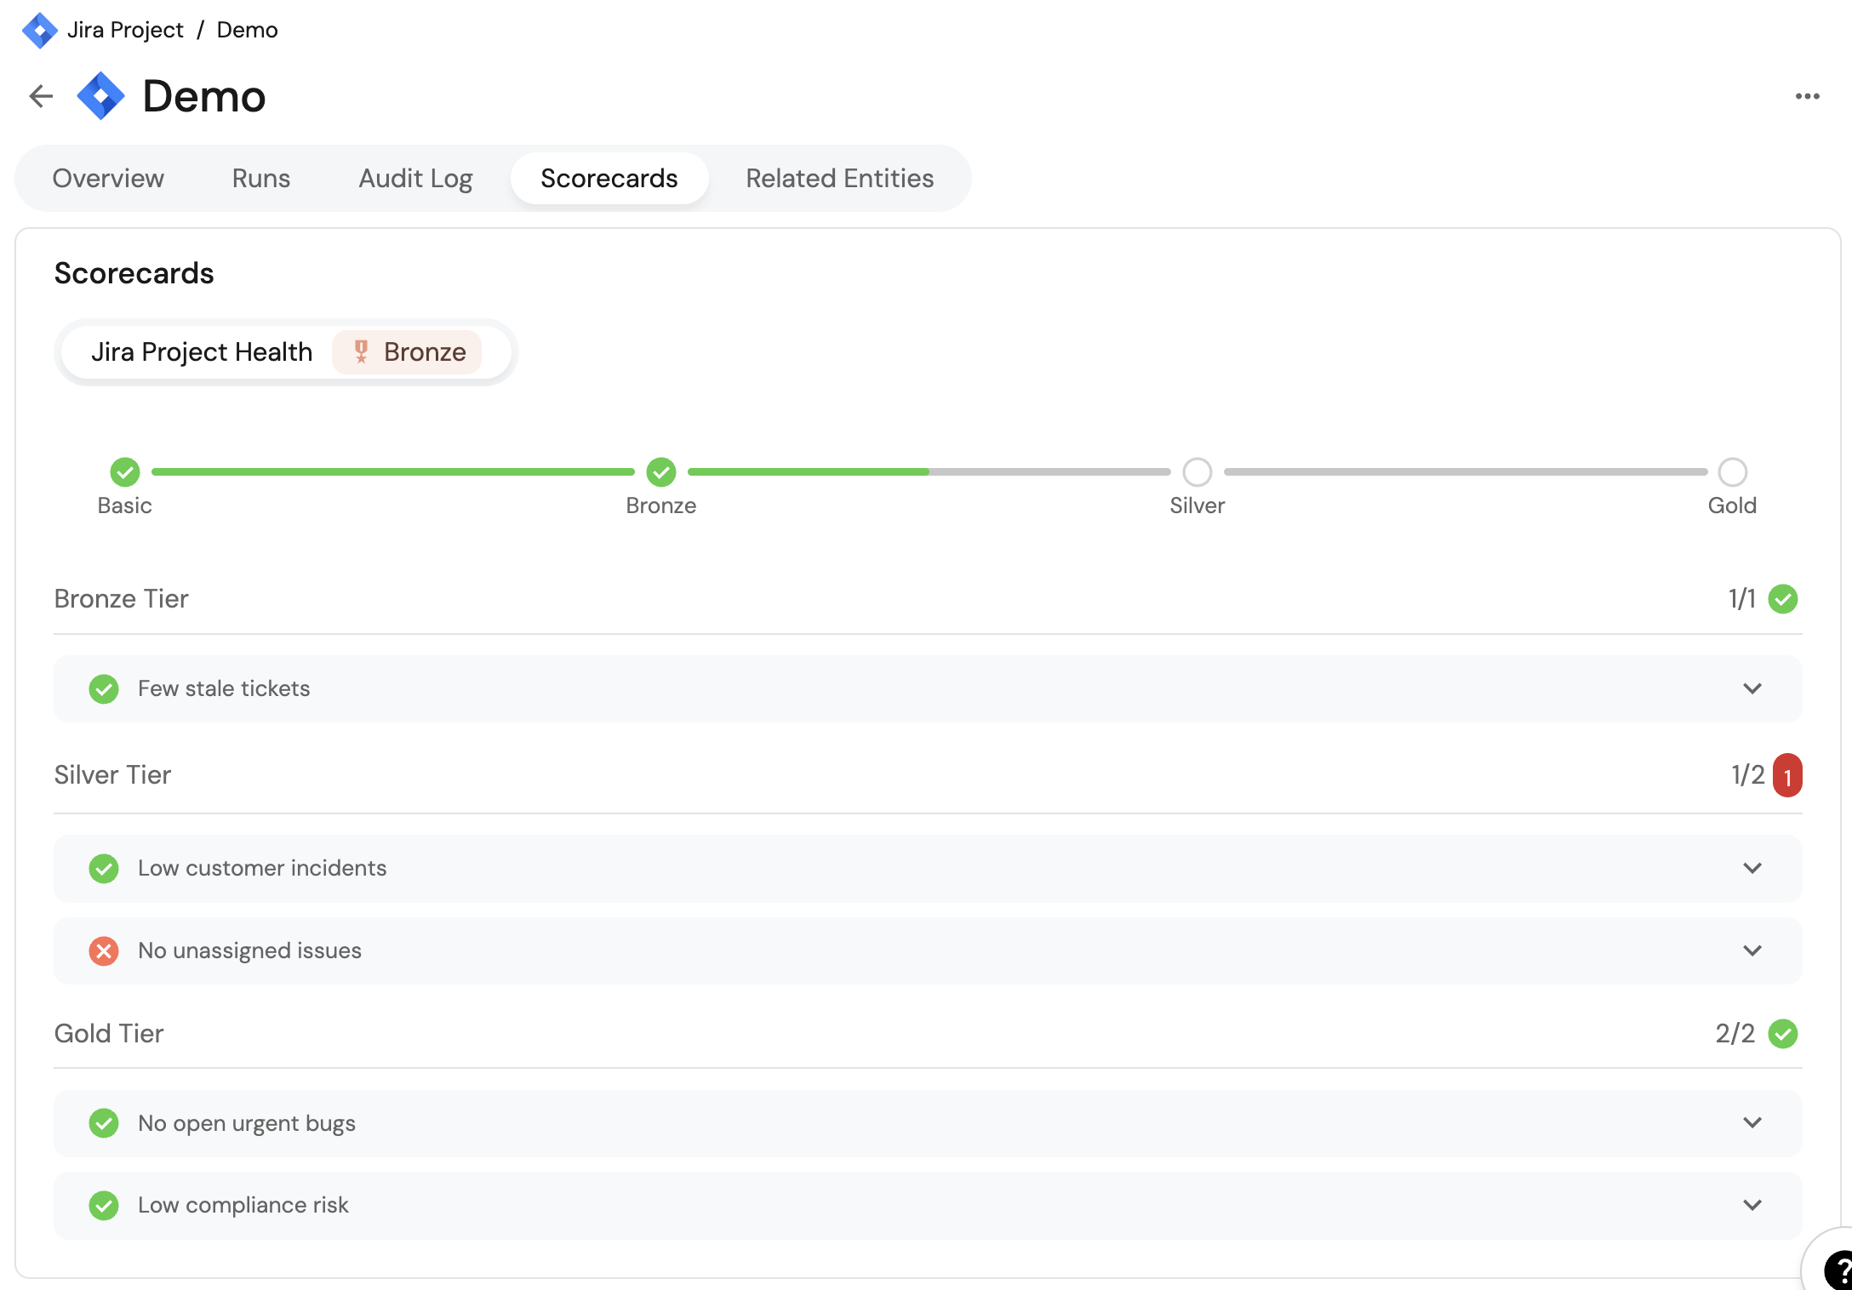Switch to the Audit Log tab
The width and height of the screenshot is (1852, 1290).
[415, 178]
